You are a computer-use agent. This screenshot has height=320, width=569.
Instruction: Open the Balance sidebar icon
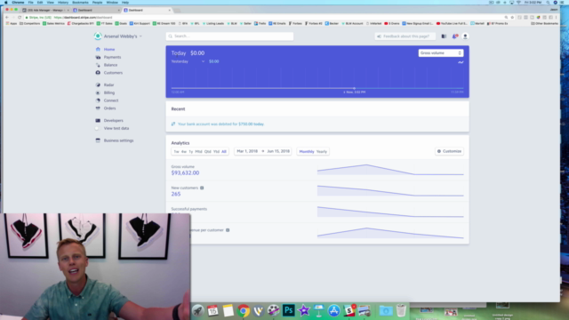tap(98, 65)
